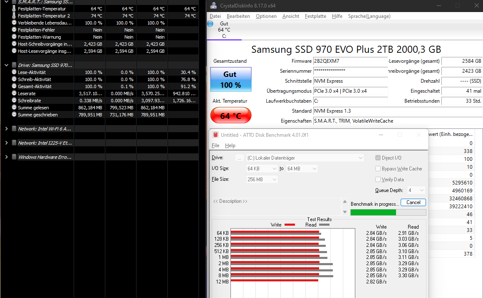Click the Übertragungsmodus PCIe 3.0 x4 field
The height and width of the screenshot is (298, 483).
(350, 91)
